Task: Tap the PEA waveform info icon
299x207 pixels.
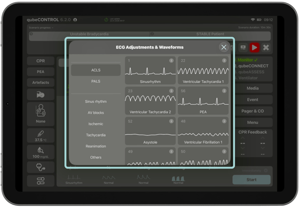Action: pos(224,91)
